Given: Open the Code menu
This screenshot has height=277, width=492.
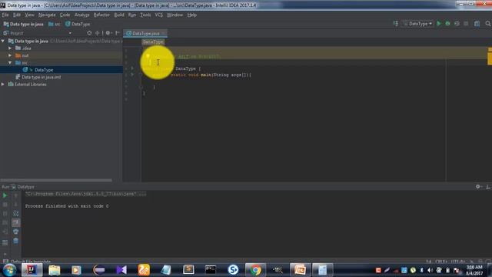Looking at the screenshot, I should (65, 15).
